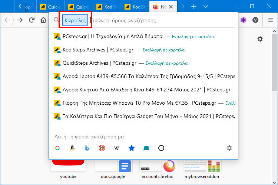This screenshot has height=185, width=278.
Task: Click page scrollbar down arrow
Action: (274, 182)
